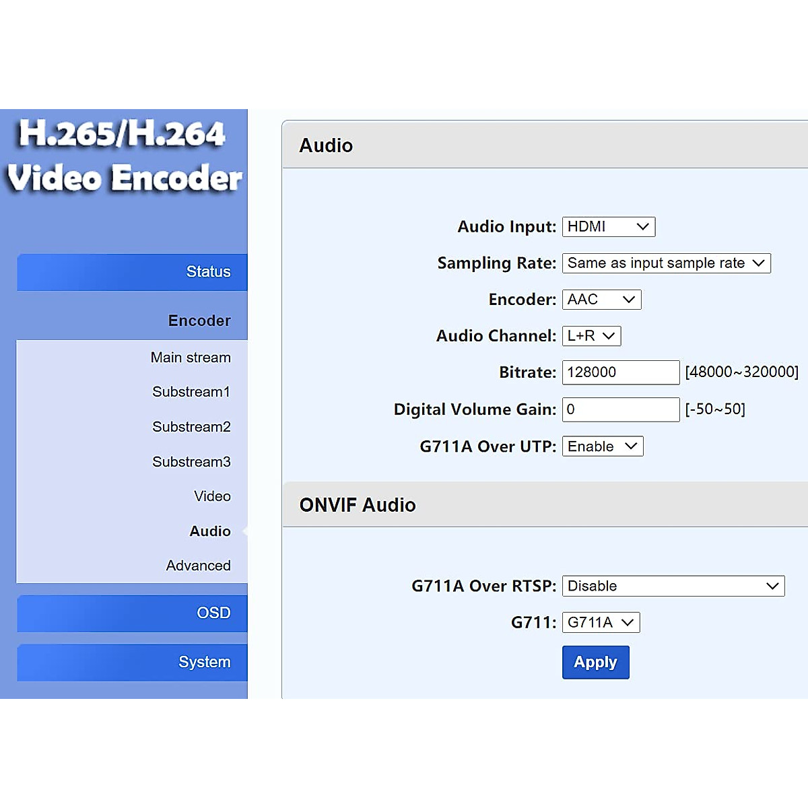This screenshot has width=808, height=808.
Task: Go to Main stream settings
Action: [191, 358]
